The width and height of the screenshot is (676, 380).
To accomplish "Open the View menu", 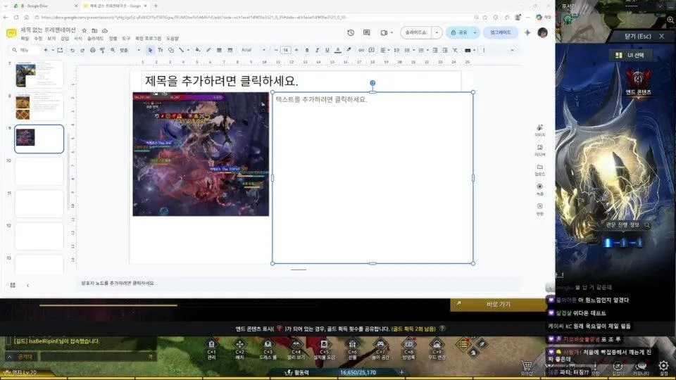I will click(x=51, y=39).
